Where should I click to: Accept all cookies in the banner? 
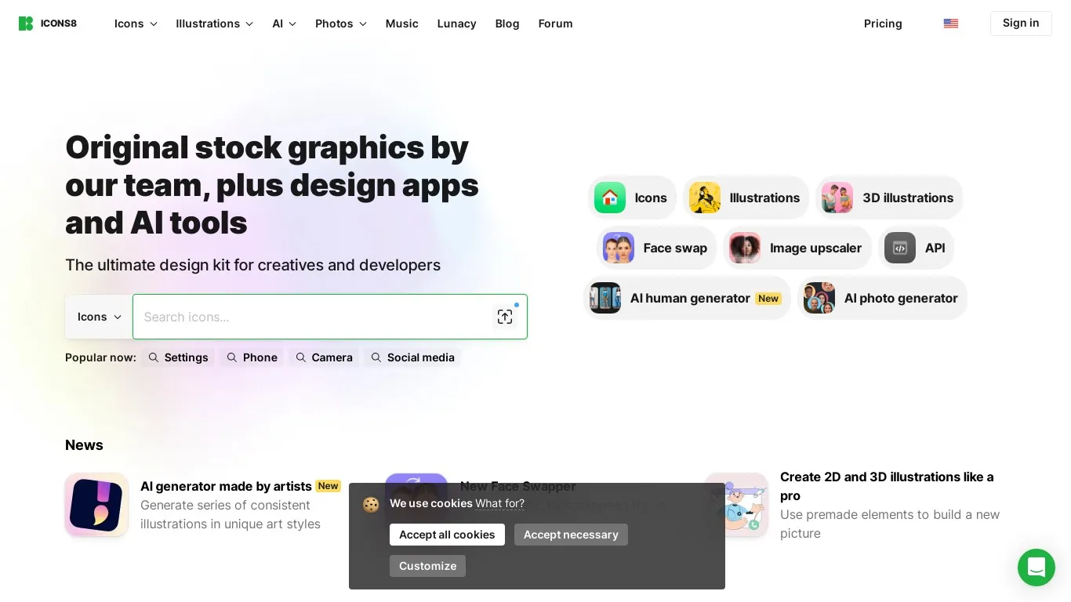pyautogui.click(x=447, y=535)
